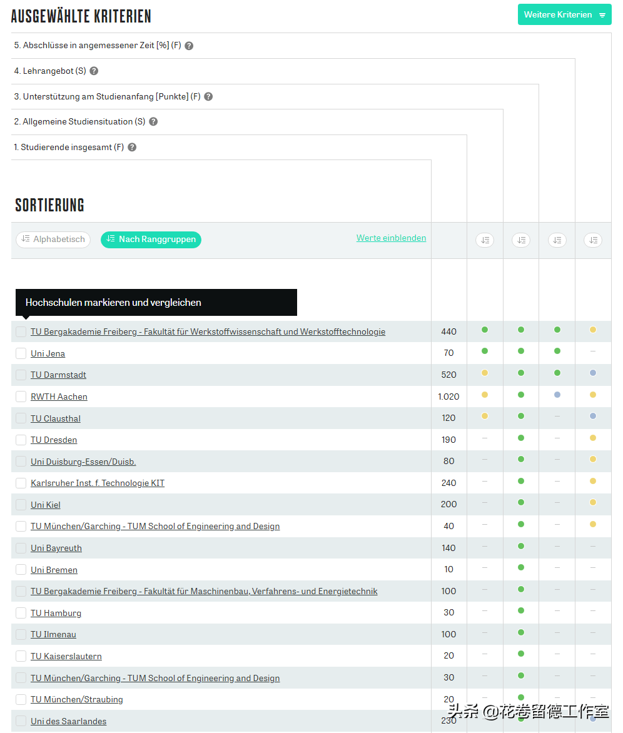Tick the TU Clausthal checkbox

21,418
